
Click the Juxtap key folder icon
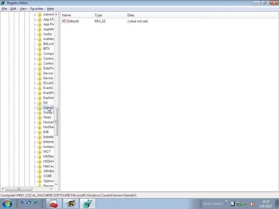[40, 147]
